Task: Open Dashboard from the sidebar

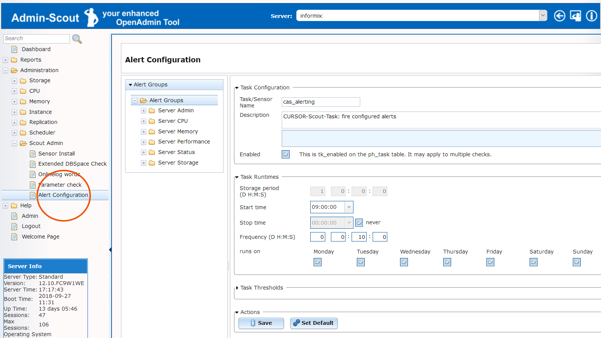Action: point(36,49)
